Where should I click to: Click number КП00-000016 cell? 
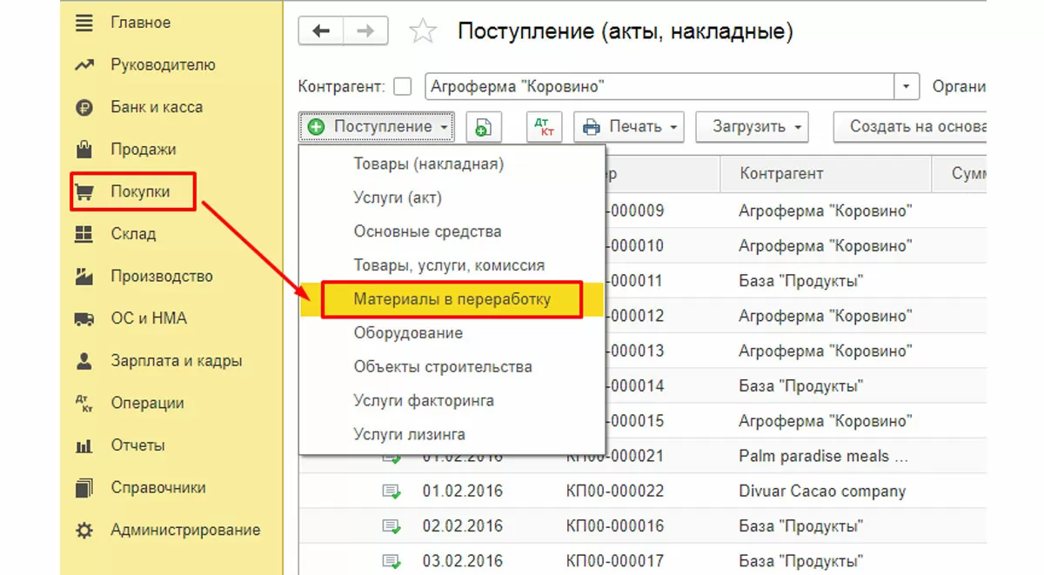click(615, 526)
